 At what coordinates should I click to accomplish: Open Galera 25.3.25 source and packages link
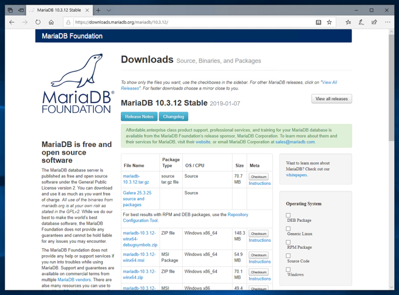coord(137,199)
